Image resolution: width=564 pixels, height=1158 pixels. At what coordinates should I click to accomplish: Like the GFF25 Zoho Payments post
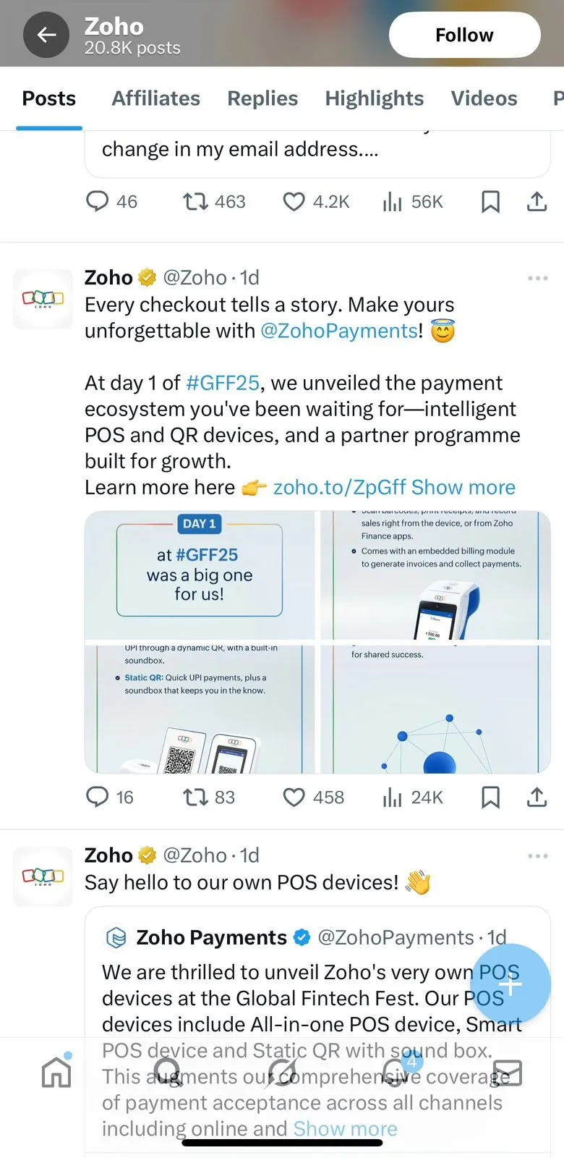[x=294, y=798]
